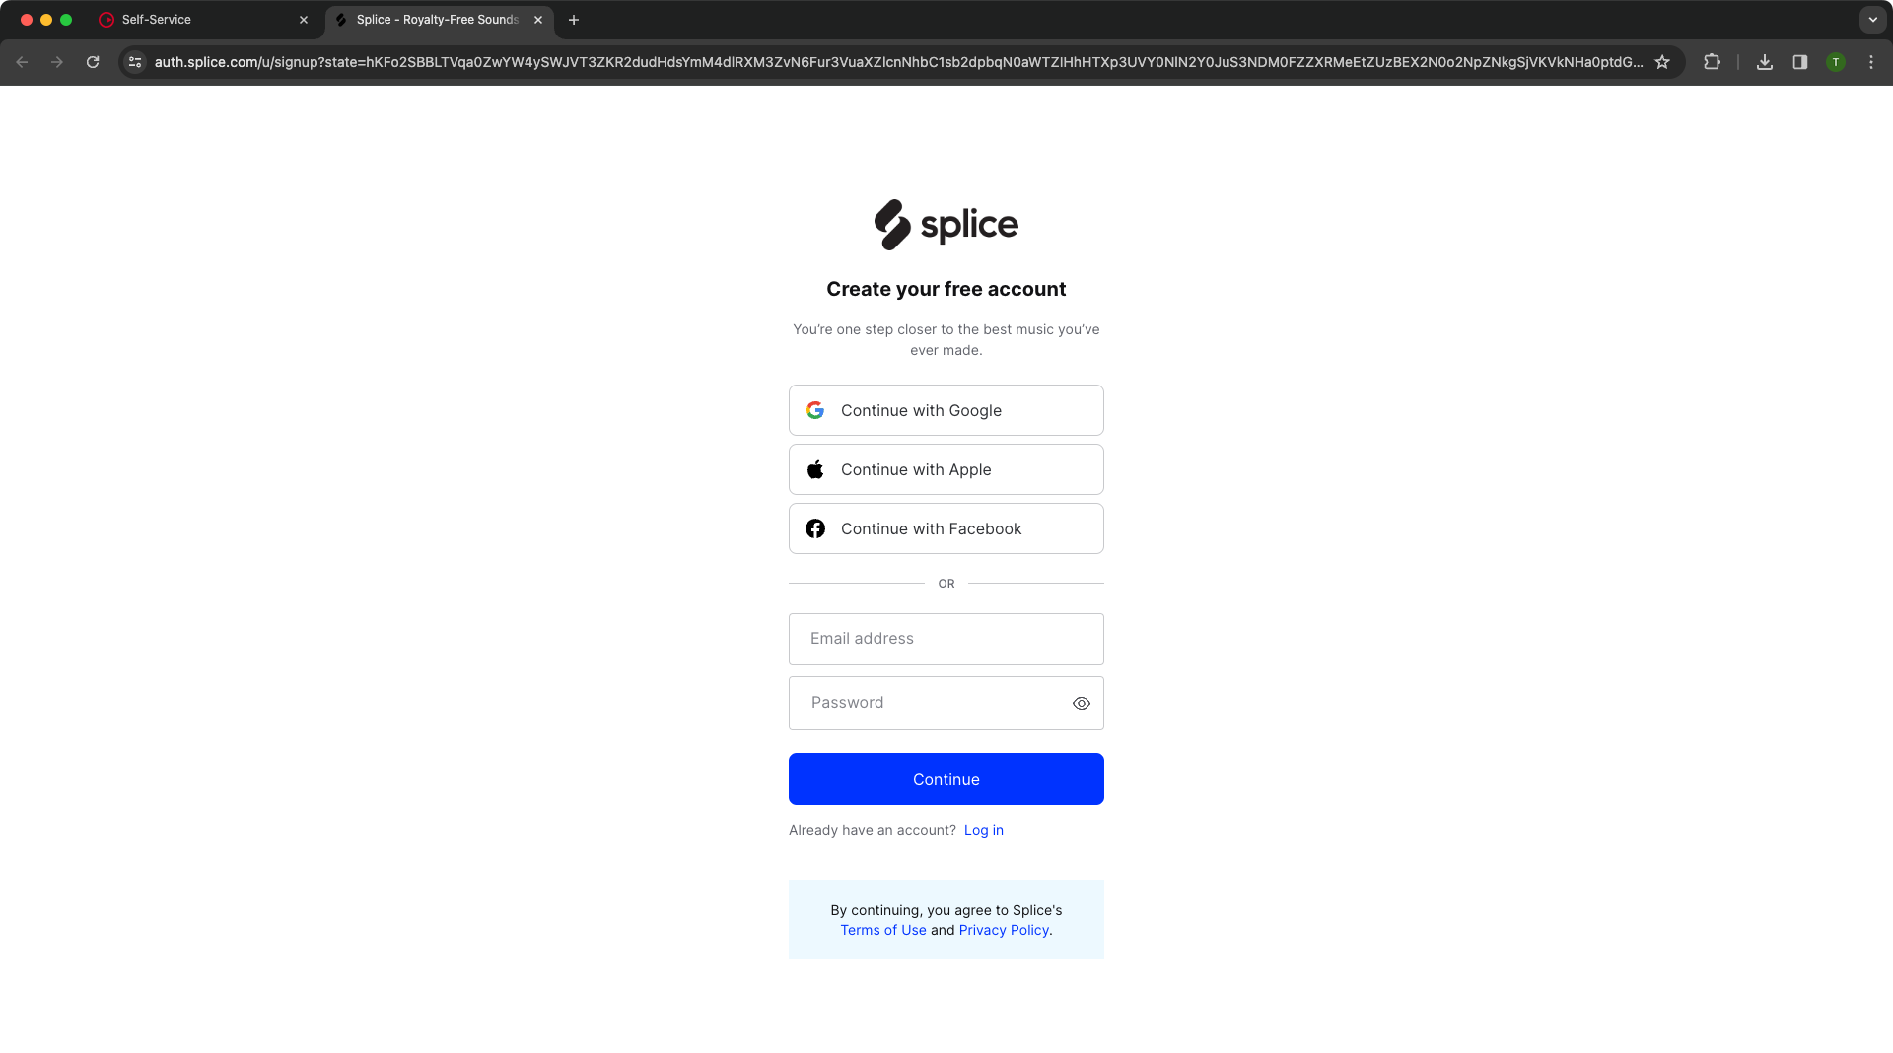Select the Splice Royalty-Free Sounds tab
This screenshot has height=1053, width=1893.
pyautogui.click(x=437, y=20)
